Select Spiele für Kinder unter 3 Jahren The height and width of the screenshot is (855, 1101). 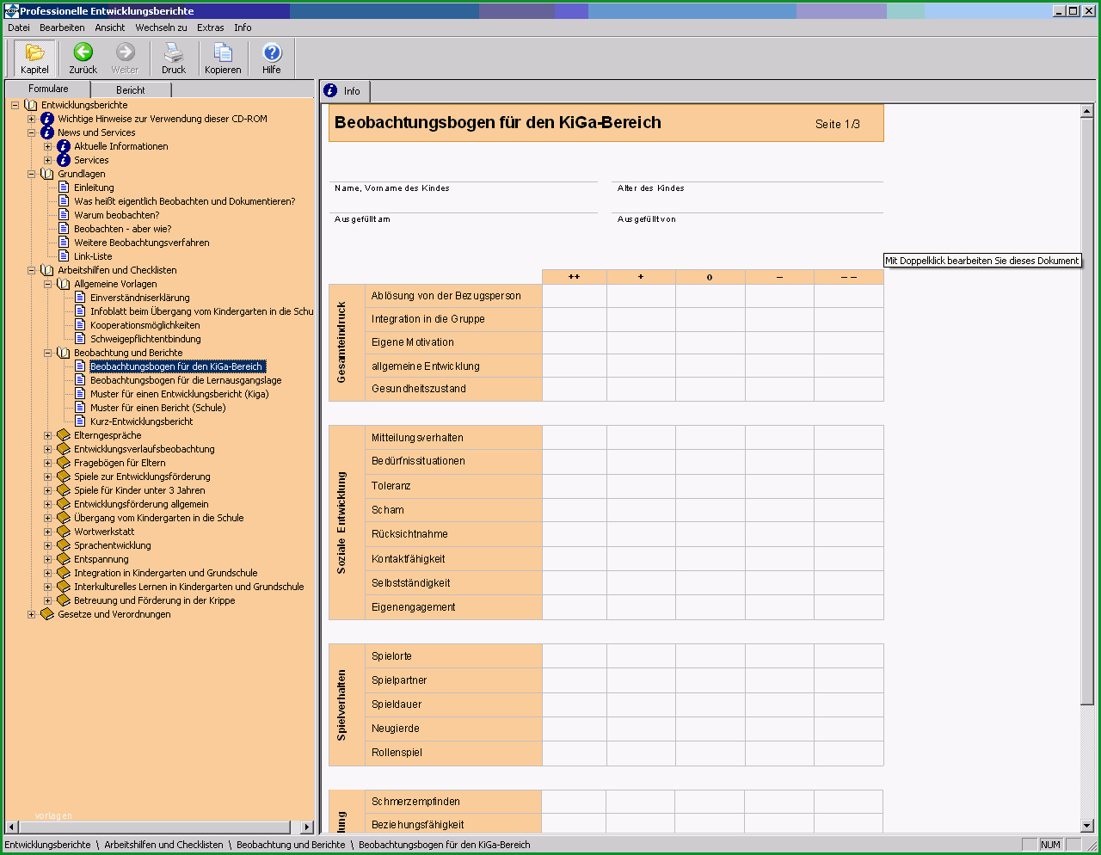pos(139,490)
